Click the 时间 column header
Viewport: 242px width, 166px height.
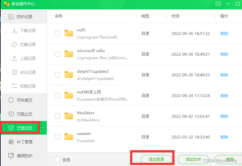click(175, 16)
